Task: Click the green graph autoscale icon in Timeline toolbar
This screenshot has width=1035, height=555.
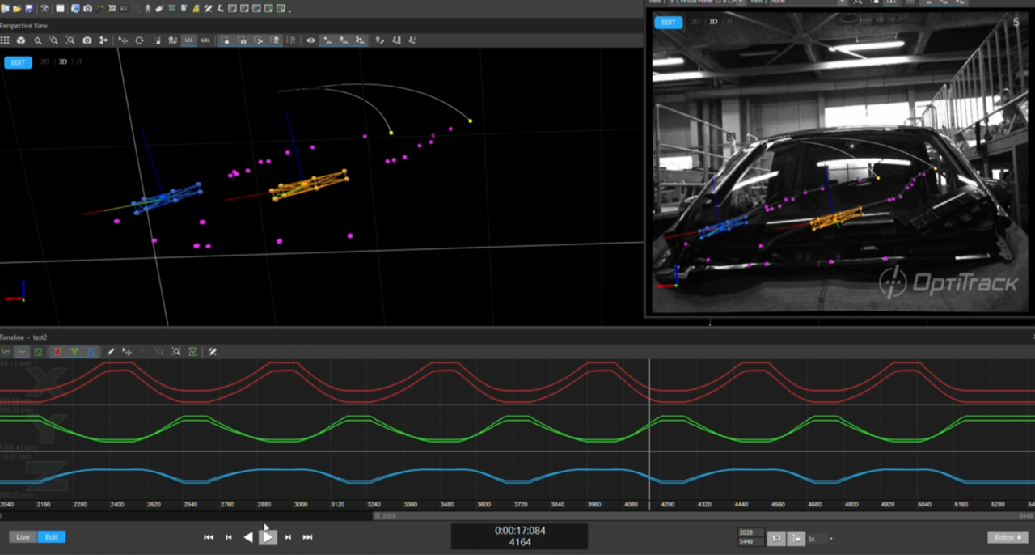Action: 192,352
